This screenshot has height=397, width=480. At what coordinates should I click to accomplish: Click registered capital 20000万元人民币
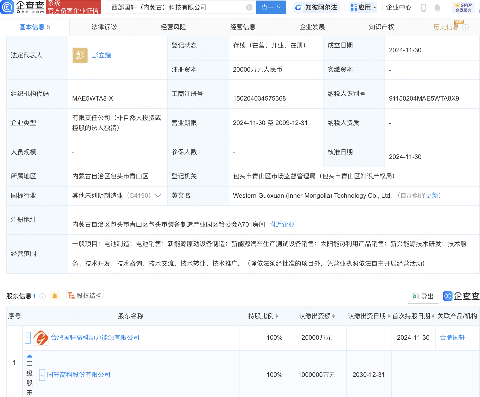pyautogui.click(x=257, y=70)
